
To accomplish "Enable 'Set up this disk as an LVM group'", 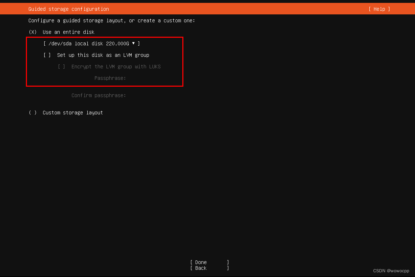I will pyautogui.click(x=47, y=55).
